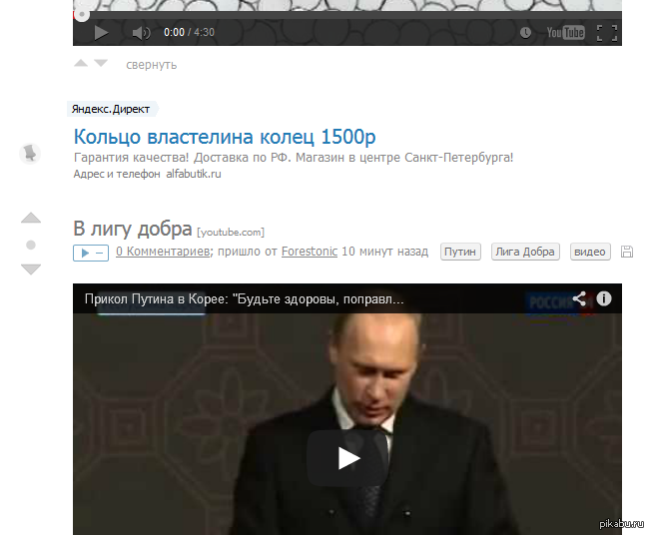
Task: Downvote the top post with small arrow
Action: click(101, 63)
